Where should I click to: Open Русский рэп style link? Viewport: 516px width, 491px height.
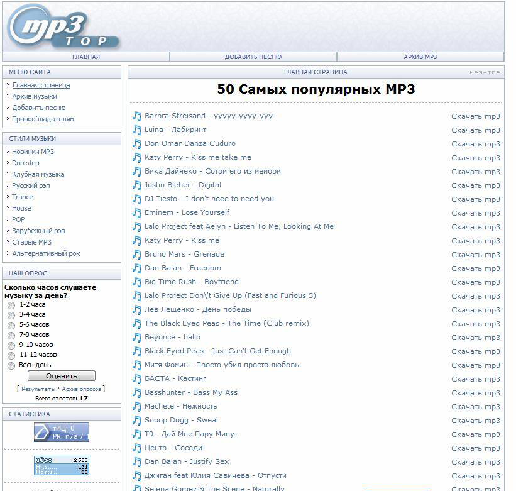coord(31,185)
